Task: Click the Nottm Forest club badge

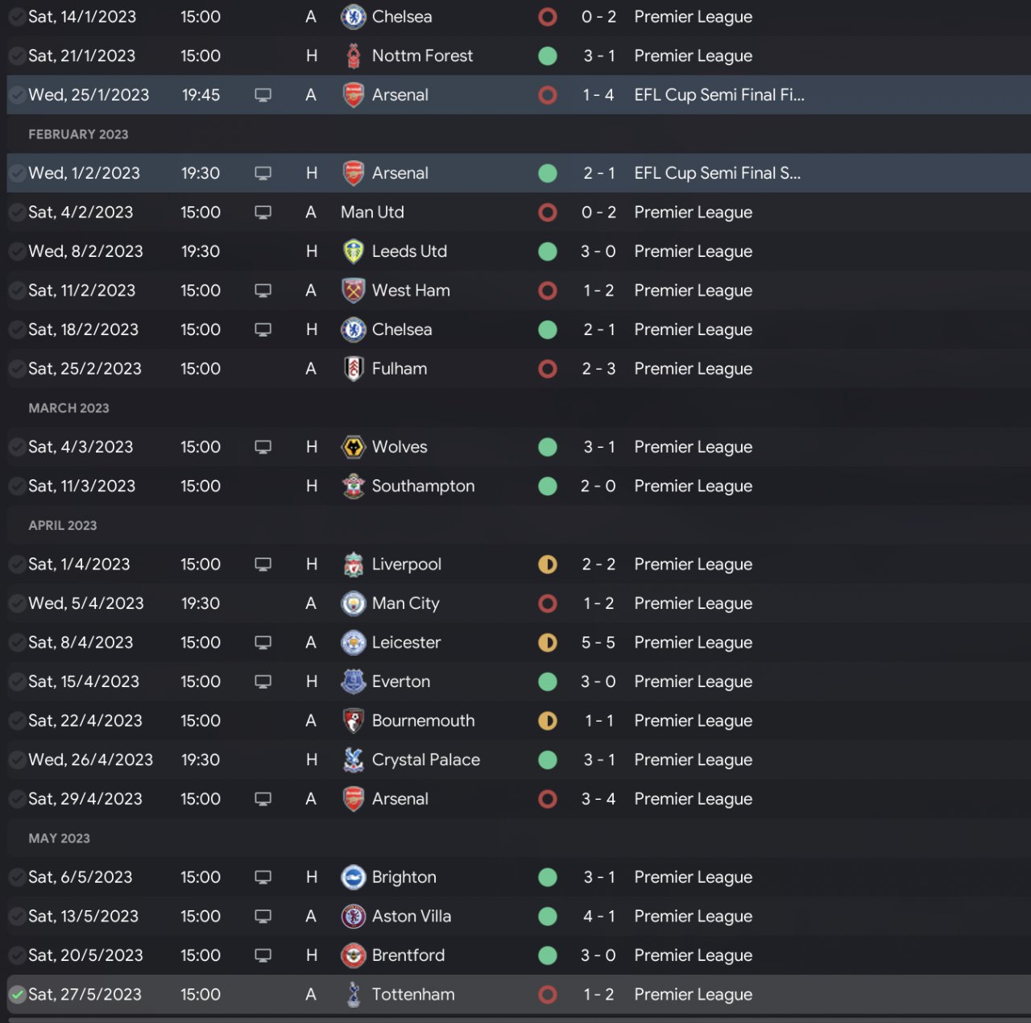Action: point(353,56)
